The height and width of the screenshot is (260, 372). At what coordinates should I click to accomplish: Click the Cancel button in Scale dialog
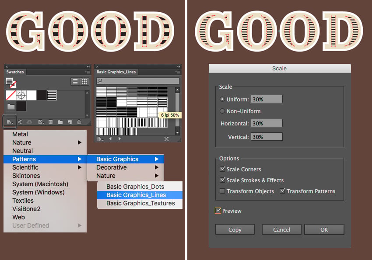coord(281,229)
